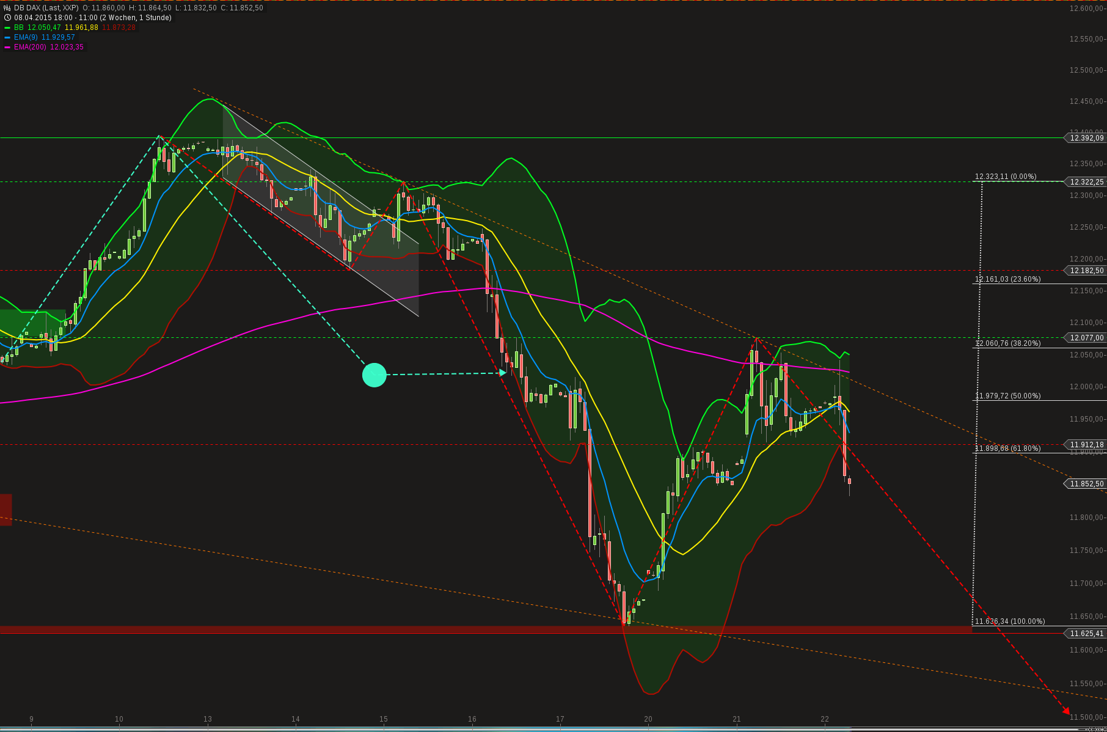1107x732 pixels.
Task: Click the 12.500,00 price axis label
Action: [1086, 70]
